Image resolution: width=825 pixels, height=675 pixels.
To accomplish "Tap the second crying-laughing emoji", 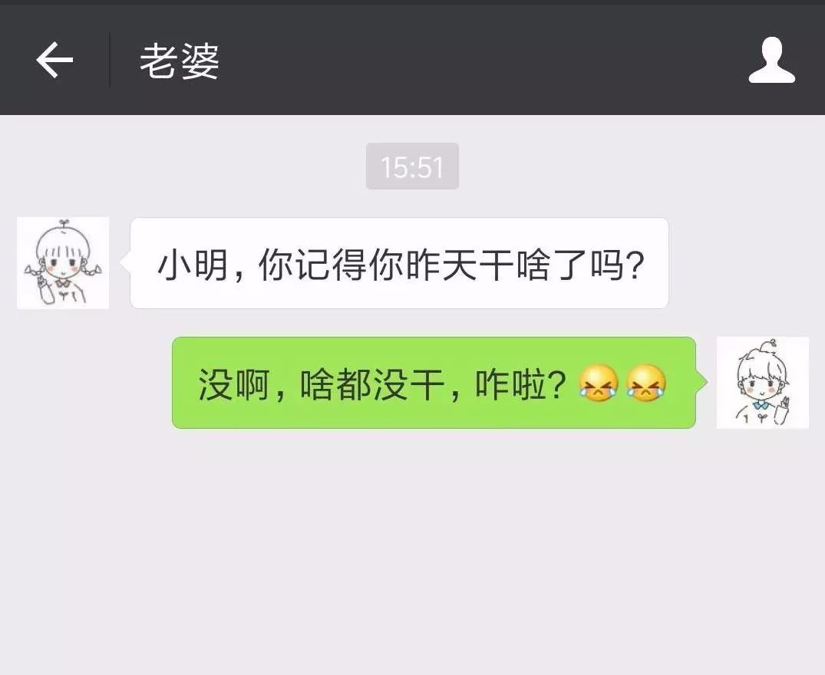I will (646, 384).
